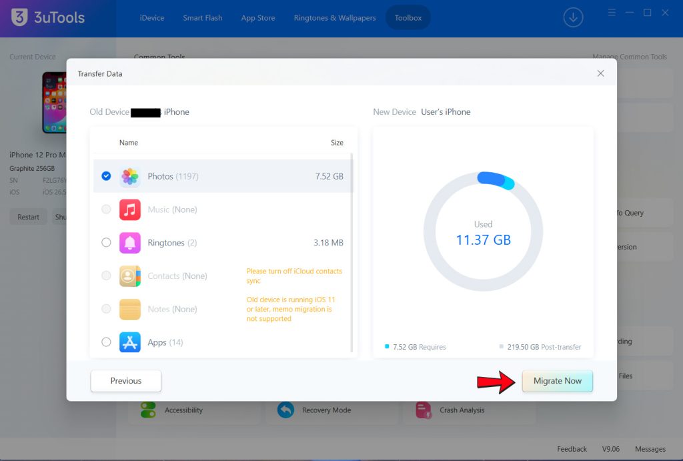Viewport: 683px width, 461px height.
Task: Click the Photos flower icon
Action: (x=130, y=176)
